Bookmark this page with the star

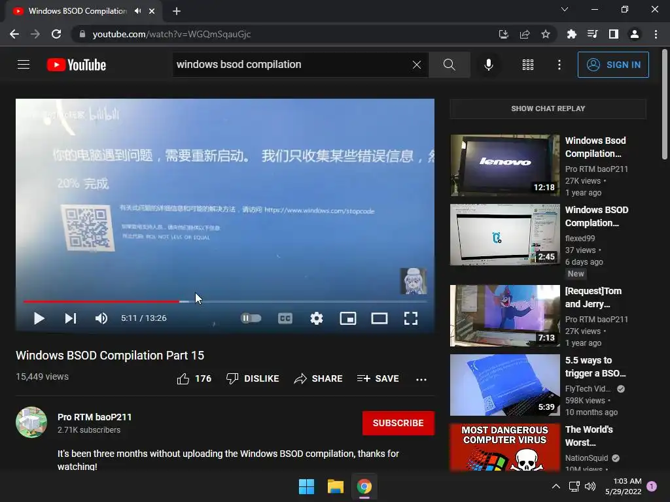pyautogui.click(x=546, y=34)
